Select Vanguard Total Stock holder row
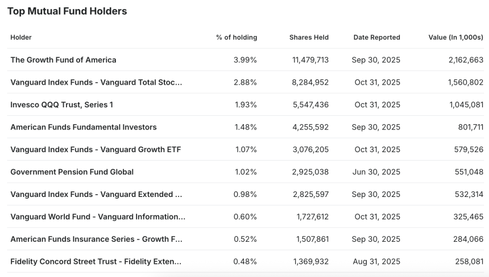 coord(96,82)
